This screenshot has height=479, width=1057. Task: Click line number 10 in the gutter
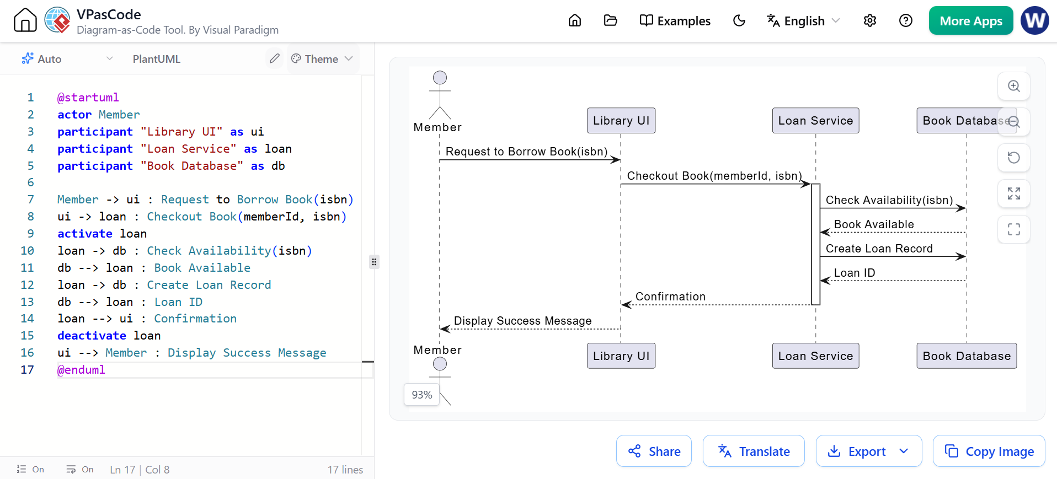(28, 251)
